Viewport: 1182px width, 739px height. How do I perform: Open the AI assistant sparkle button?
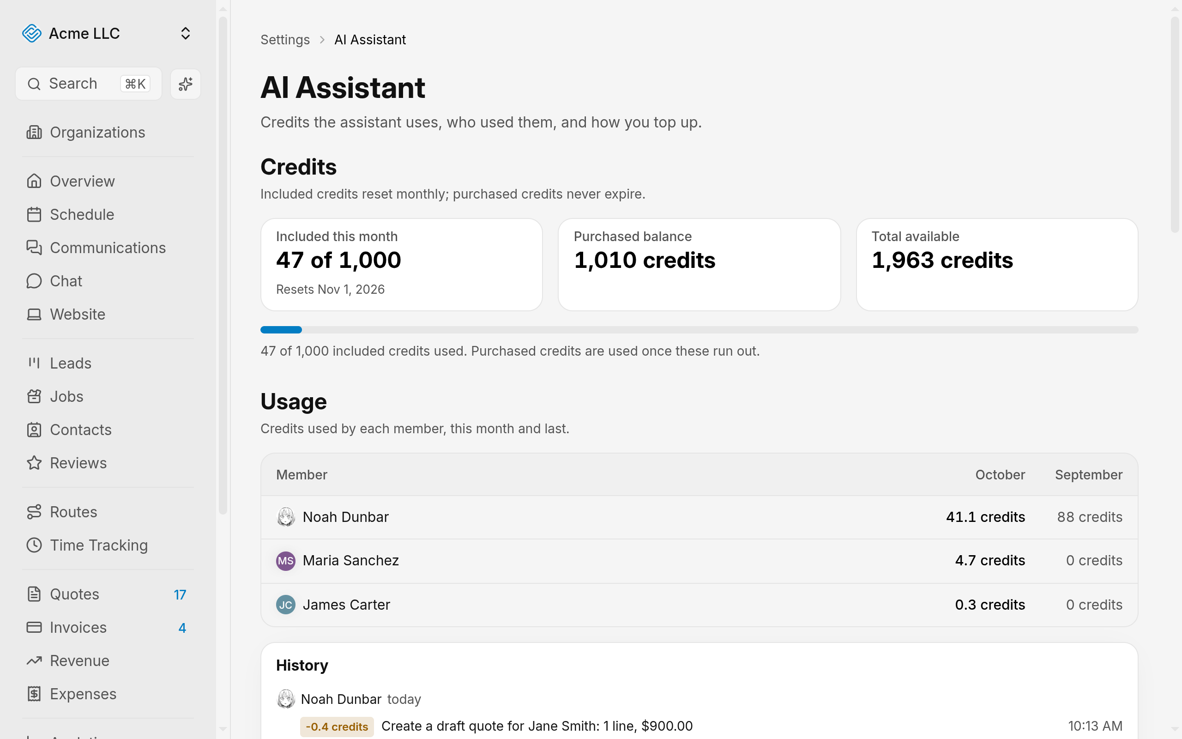pos(186,84)
